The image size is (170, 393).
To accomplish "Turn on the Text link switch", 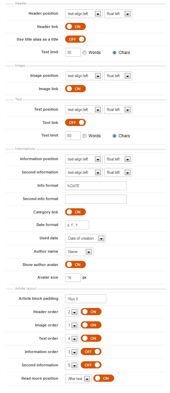I will [75, 122].
